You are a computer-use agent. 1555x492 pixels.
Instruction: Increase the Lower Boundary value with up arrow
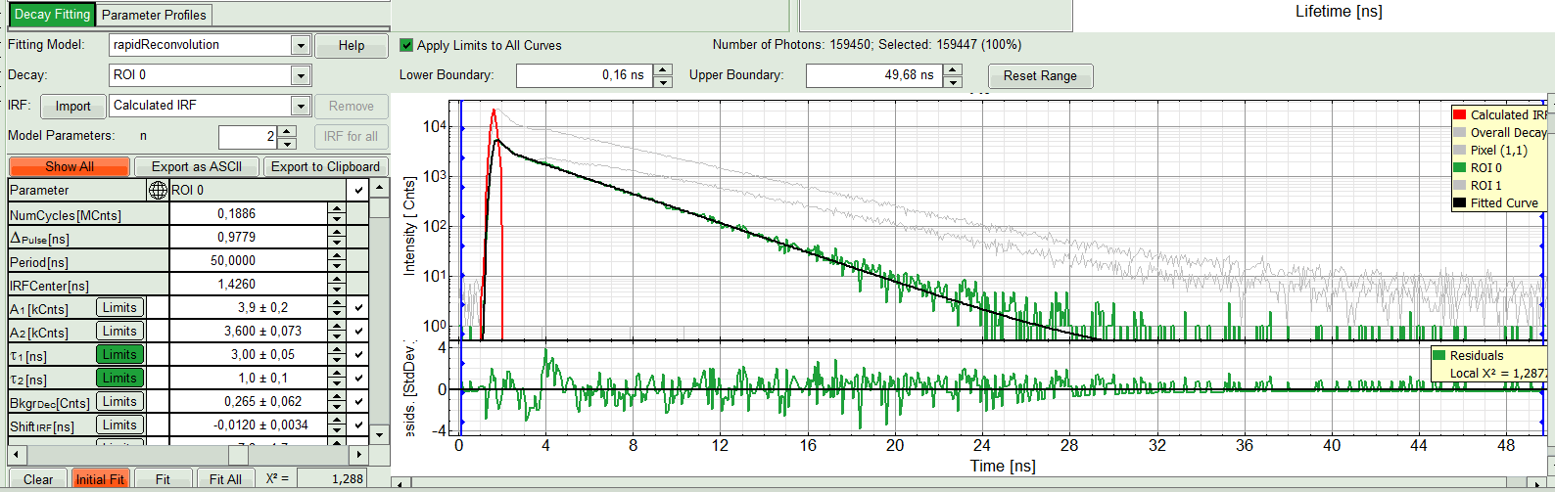(x=663, y=69)
